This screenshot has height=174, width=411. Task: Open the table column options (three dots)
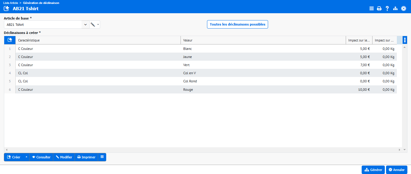tap(405, 40)
